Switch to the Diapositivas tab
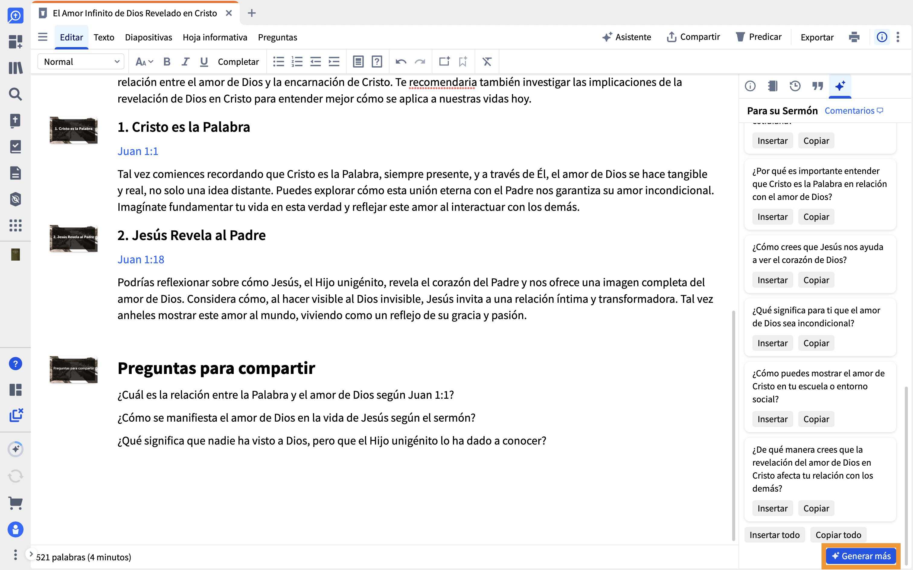 [x=148, y=37]
